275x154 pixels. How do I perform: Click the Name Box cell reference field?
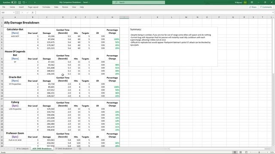pyautogui.click(x=7, y=12)
